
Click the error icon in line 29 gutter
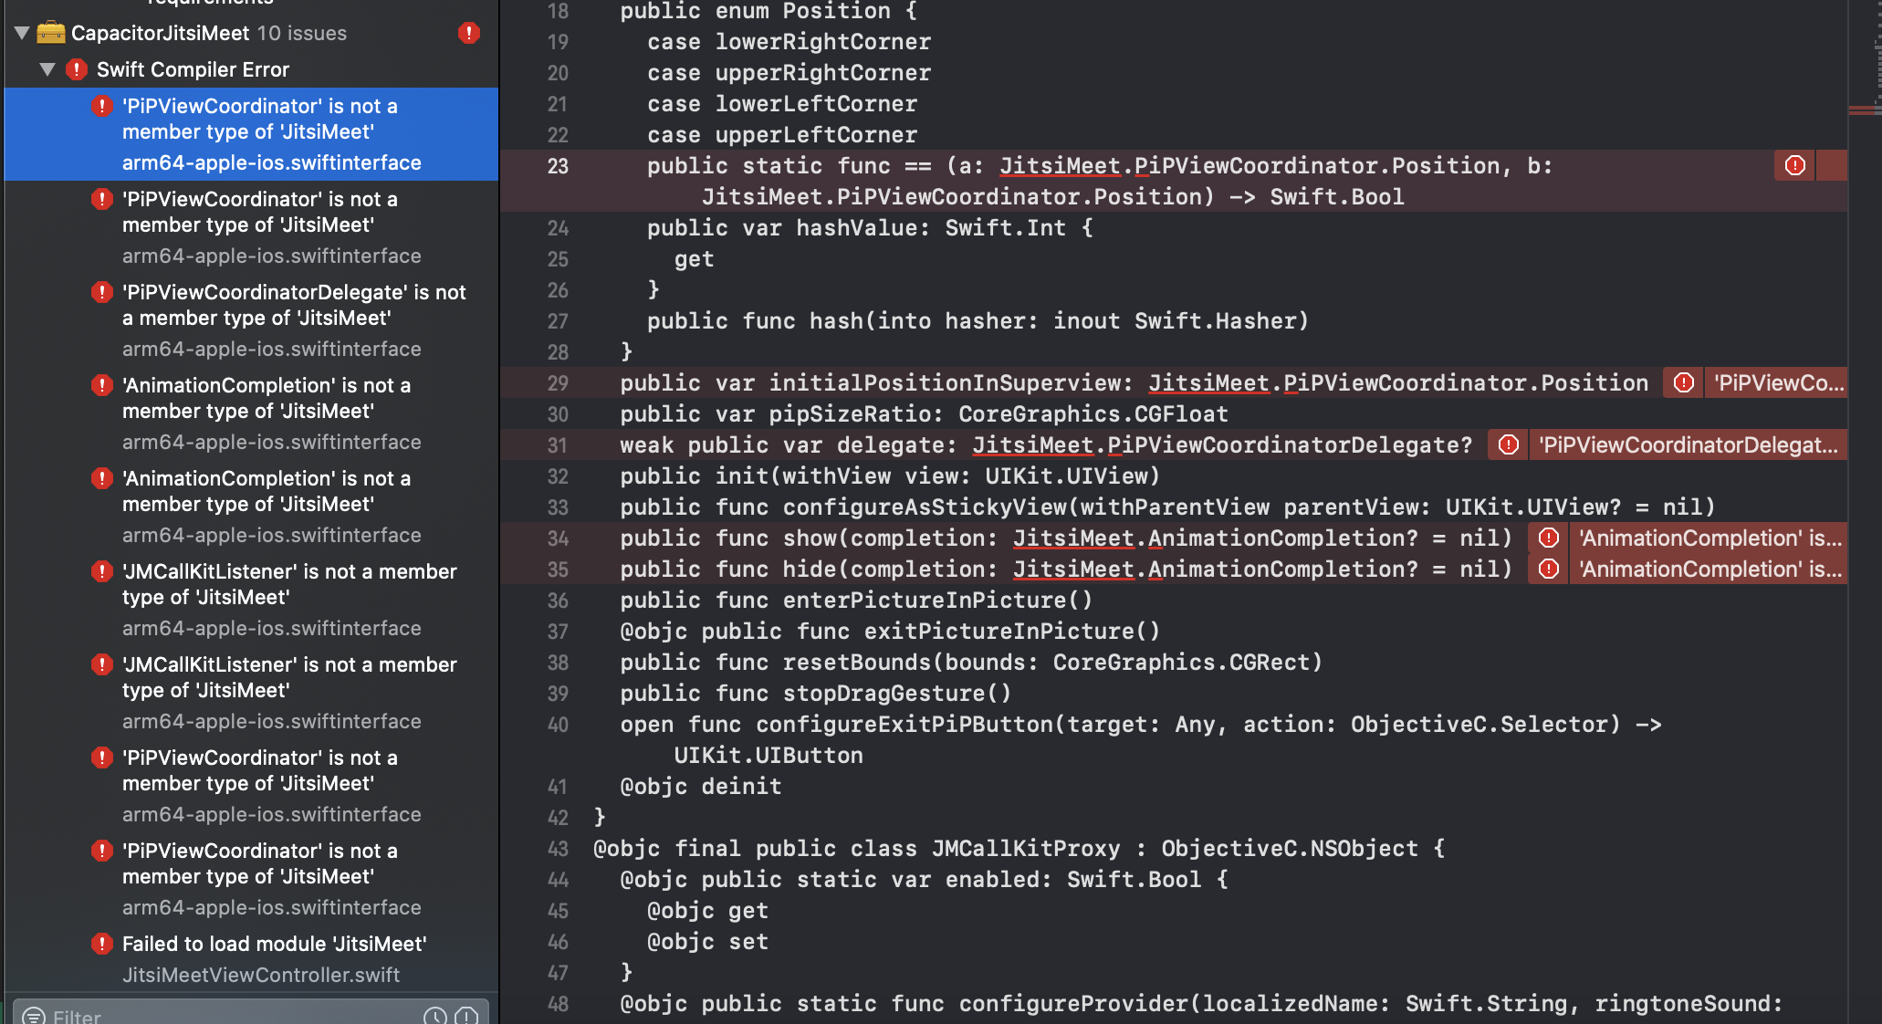(x=1681, y=382)
